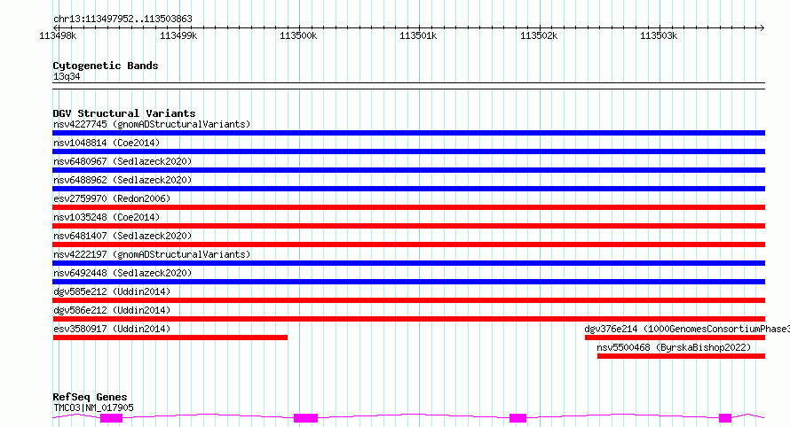Click the red bar under dgv376e214
This screenshot has height=427, width=790.
point(675,338)
